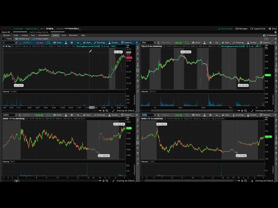
Task: Open the Setup menu
Action: tap(273, 29)
